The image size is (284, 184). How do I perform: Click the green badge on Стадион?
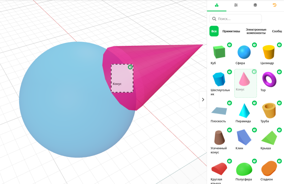[x=279, y=161]
